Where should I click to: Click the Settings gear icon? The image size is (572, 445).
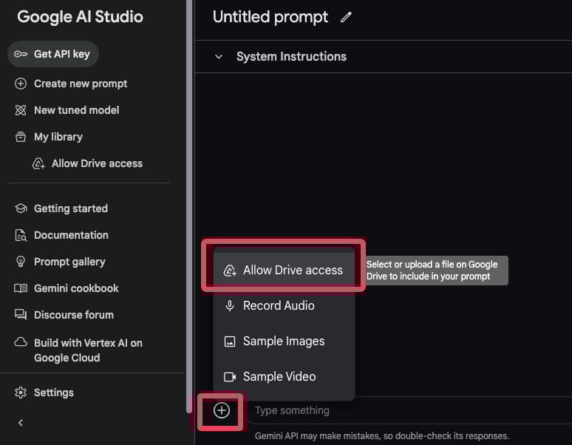pyautogui.click(x=21, y=393)
